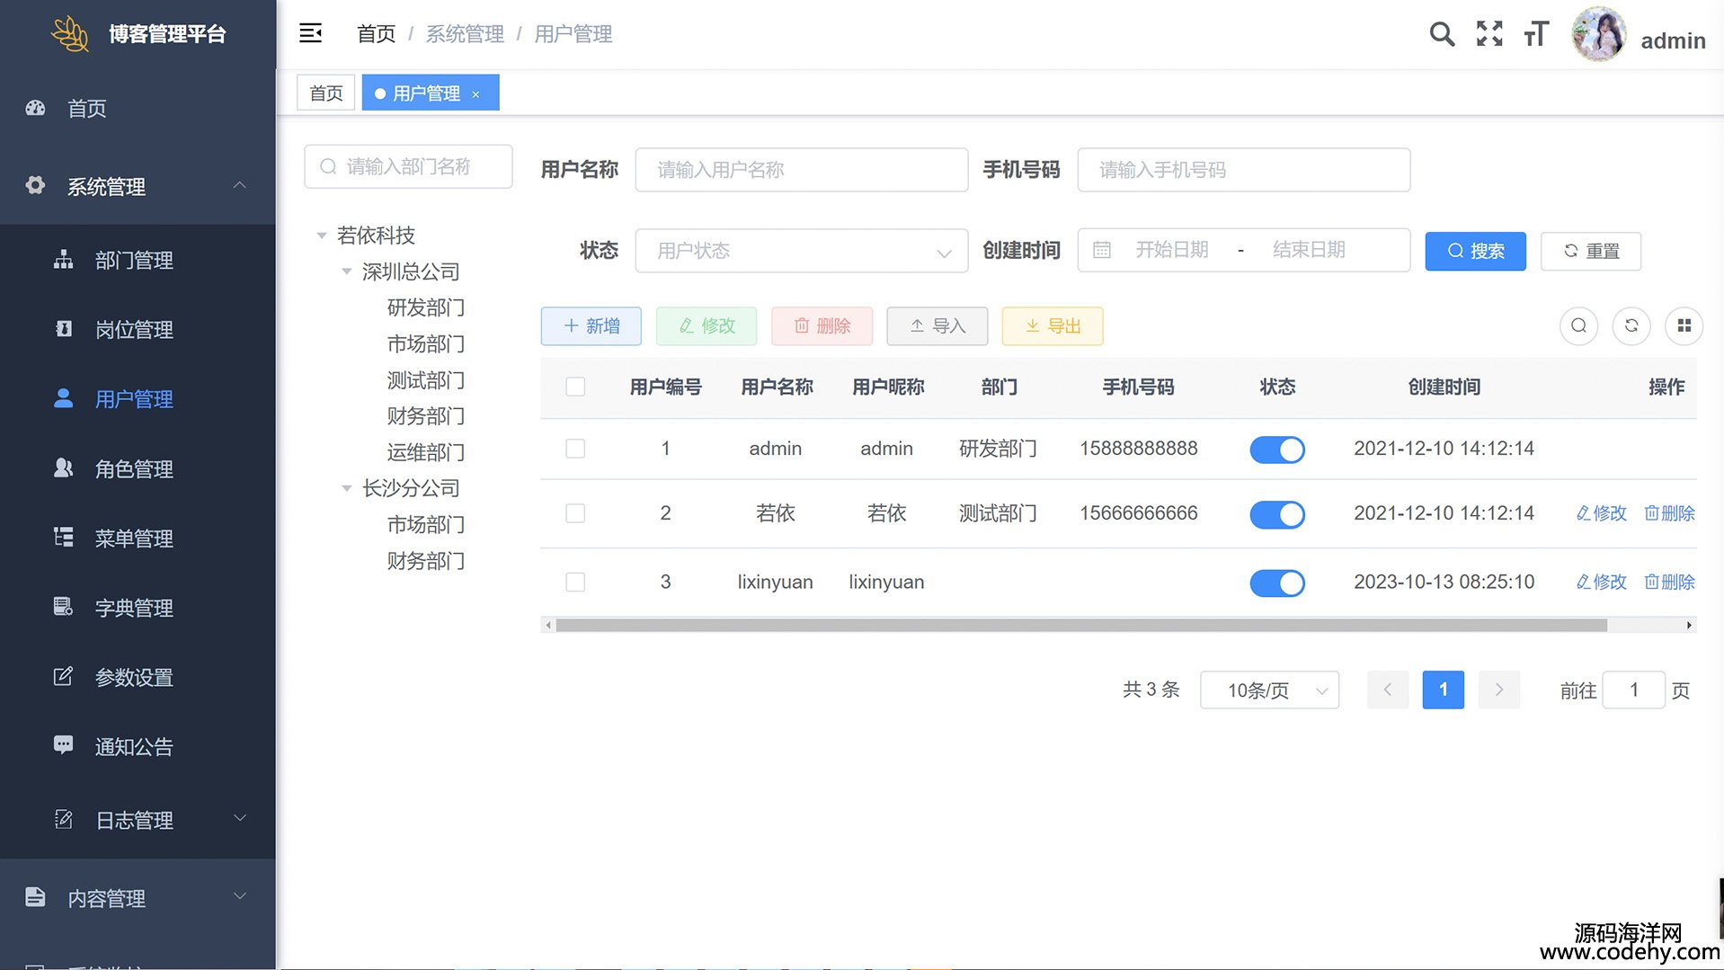Click the blue 搜索 button
The height and width of the screenshot is (970, 1724).
pyautogui.click(x=1474, y=251)
